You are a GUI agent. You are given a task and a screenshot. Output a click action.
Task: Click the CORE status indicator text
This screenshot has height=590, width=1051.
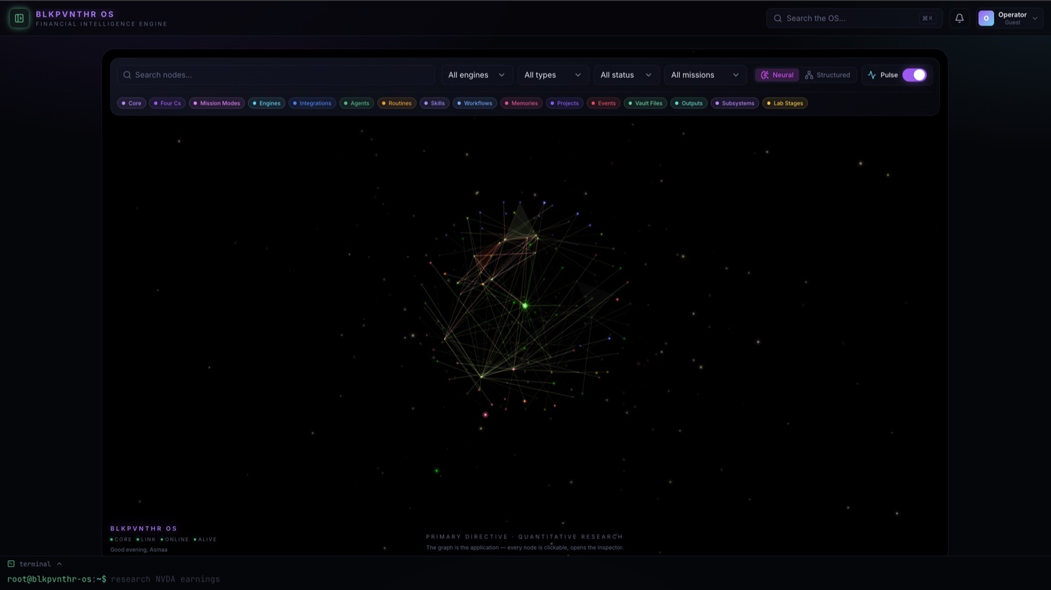click(123, 539)
